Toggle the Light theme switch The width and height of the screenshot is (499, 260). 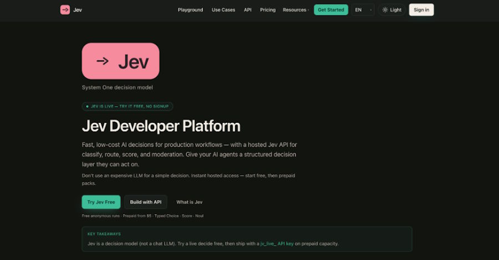[x=392, y=10]
